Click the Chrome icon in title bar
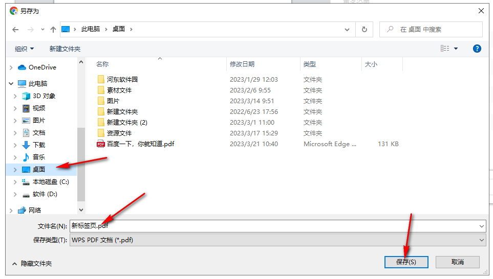 point(13,11)
